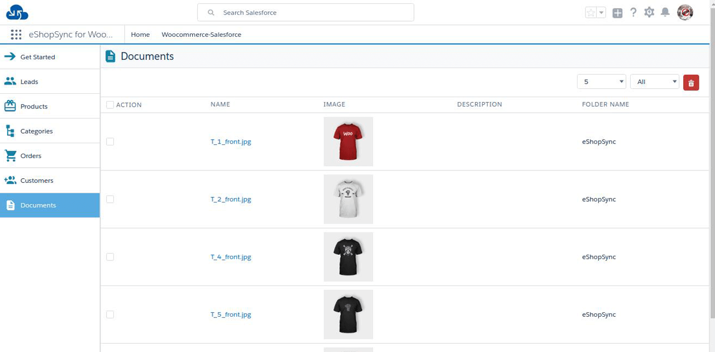Screen dimensions: 715x352
Task: Open the notifications bell
Action: tap(665, 12)
